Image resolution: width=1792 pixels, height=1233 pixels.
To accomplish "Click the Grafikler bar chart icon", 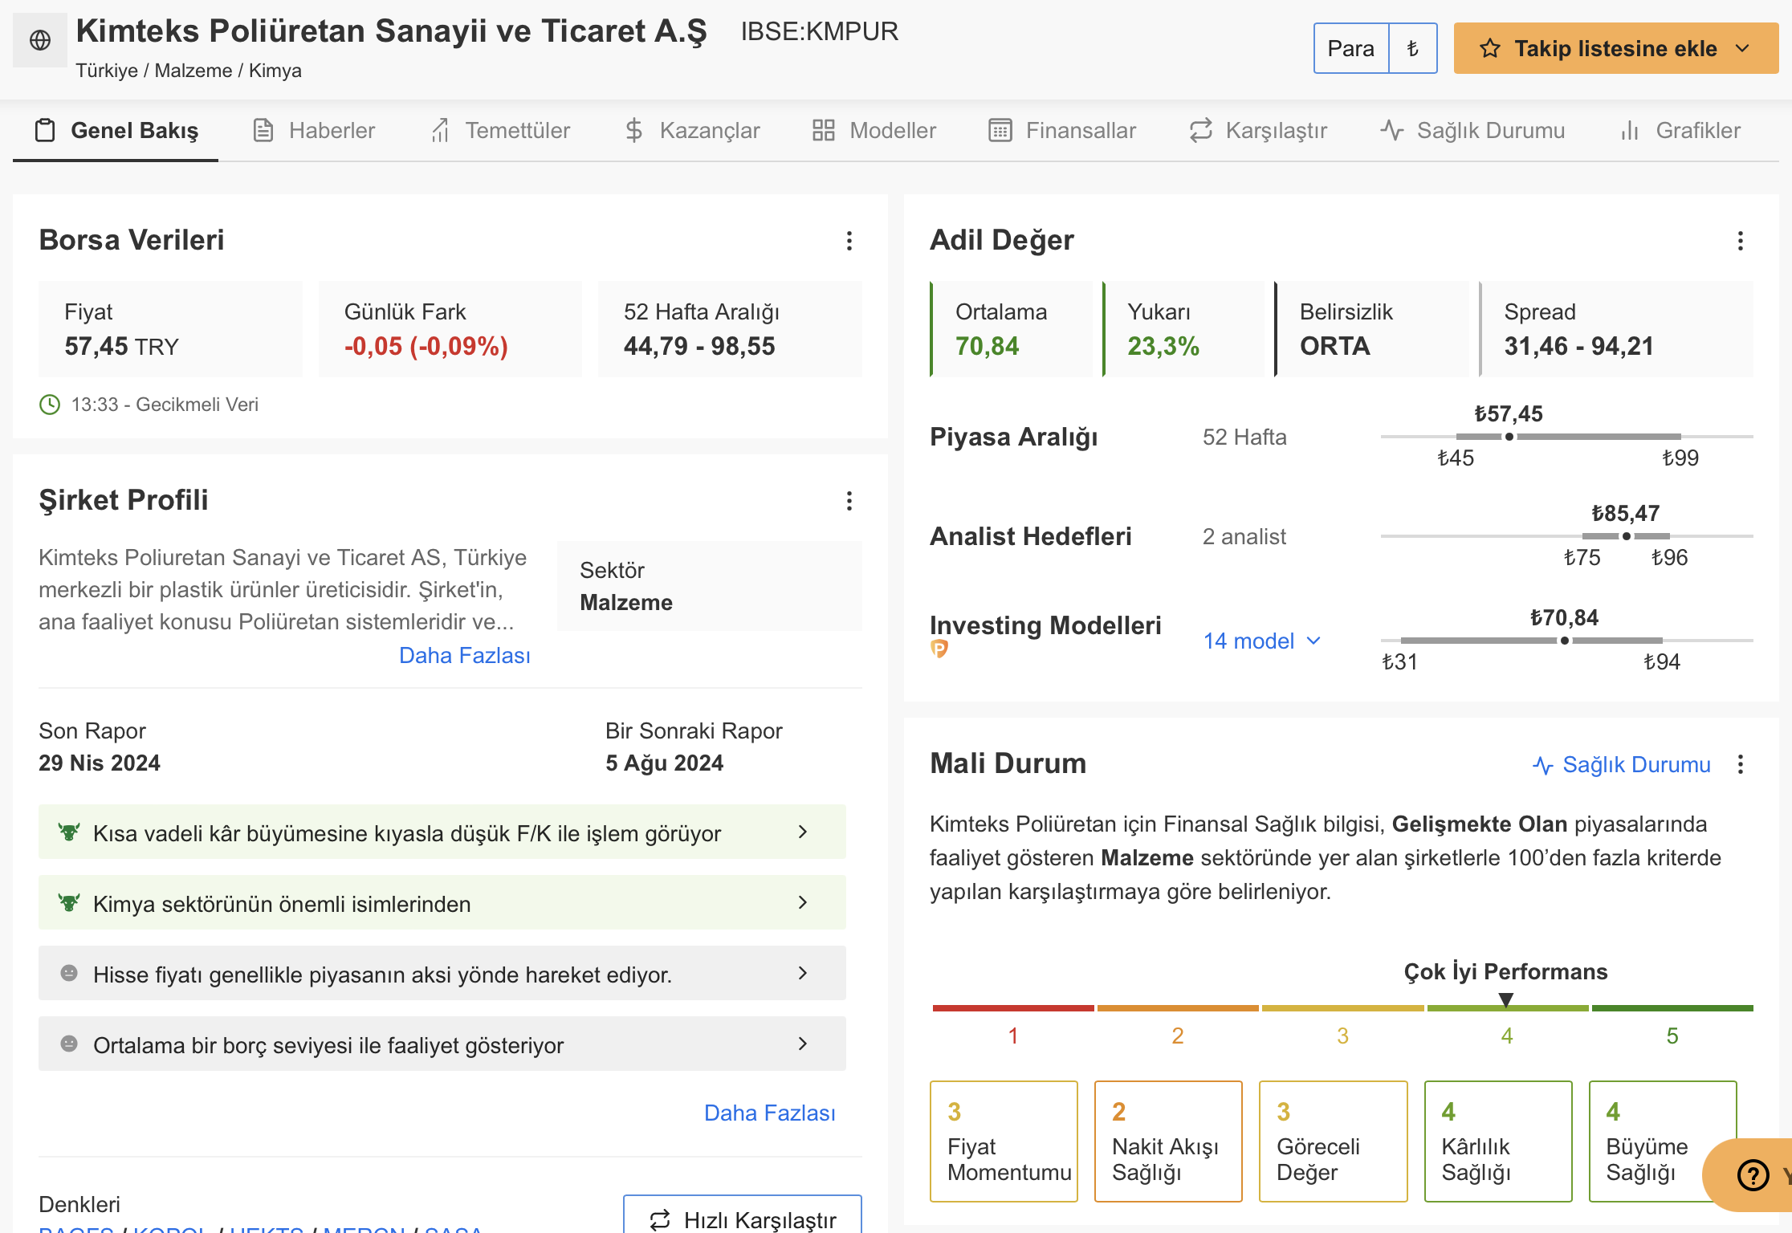I will pyautogui.click(x=1630, y=130).
